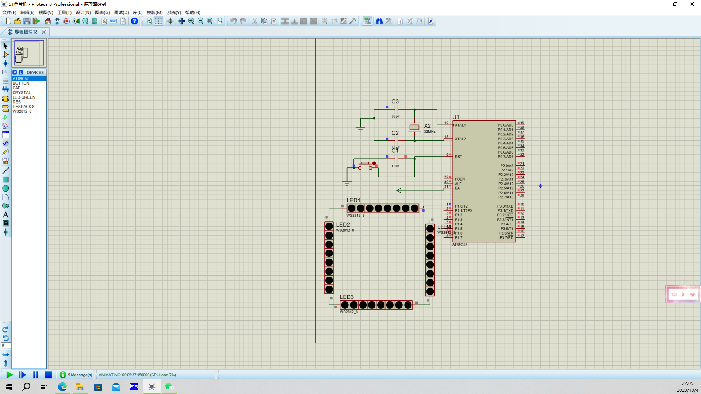701x394 pixels.
Task: Select the 2D circle drawing tool
Action: point(5,188)
